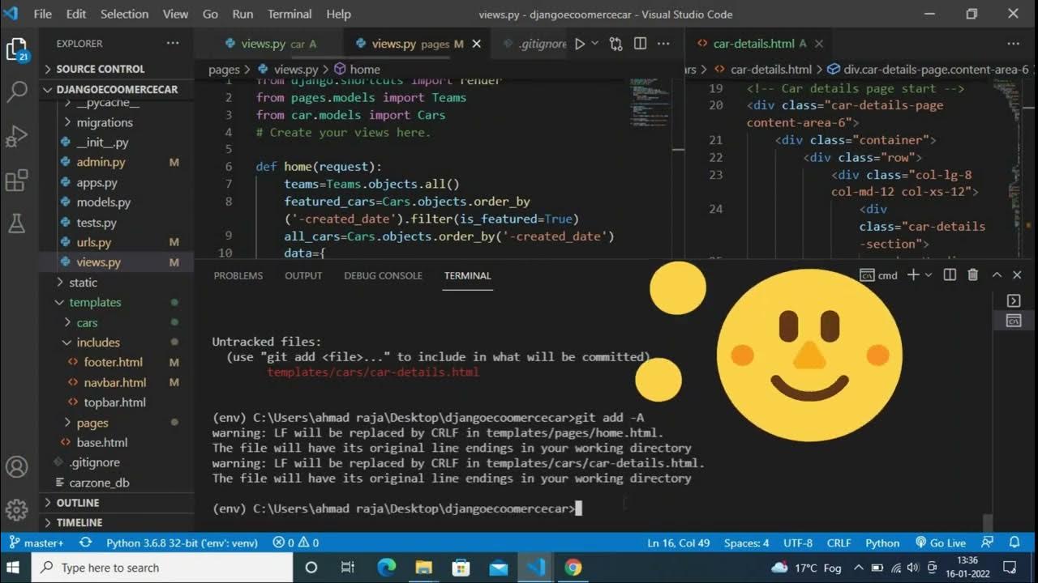Split the terminal panel
1038x583 pixels.
pyautogui.click(x=950, y=275)
